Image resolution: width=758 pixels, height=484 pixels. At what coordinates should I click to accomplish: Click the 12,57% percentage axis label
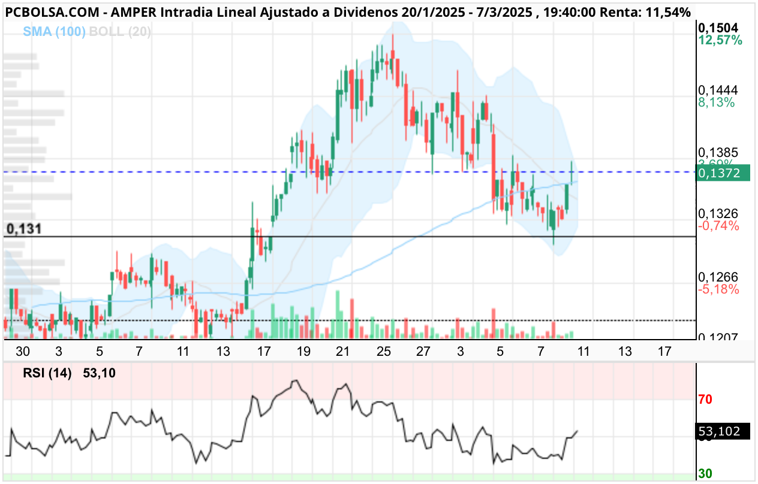pyautogui.click(x=720, y=41)
